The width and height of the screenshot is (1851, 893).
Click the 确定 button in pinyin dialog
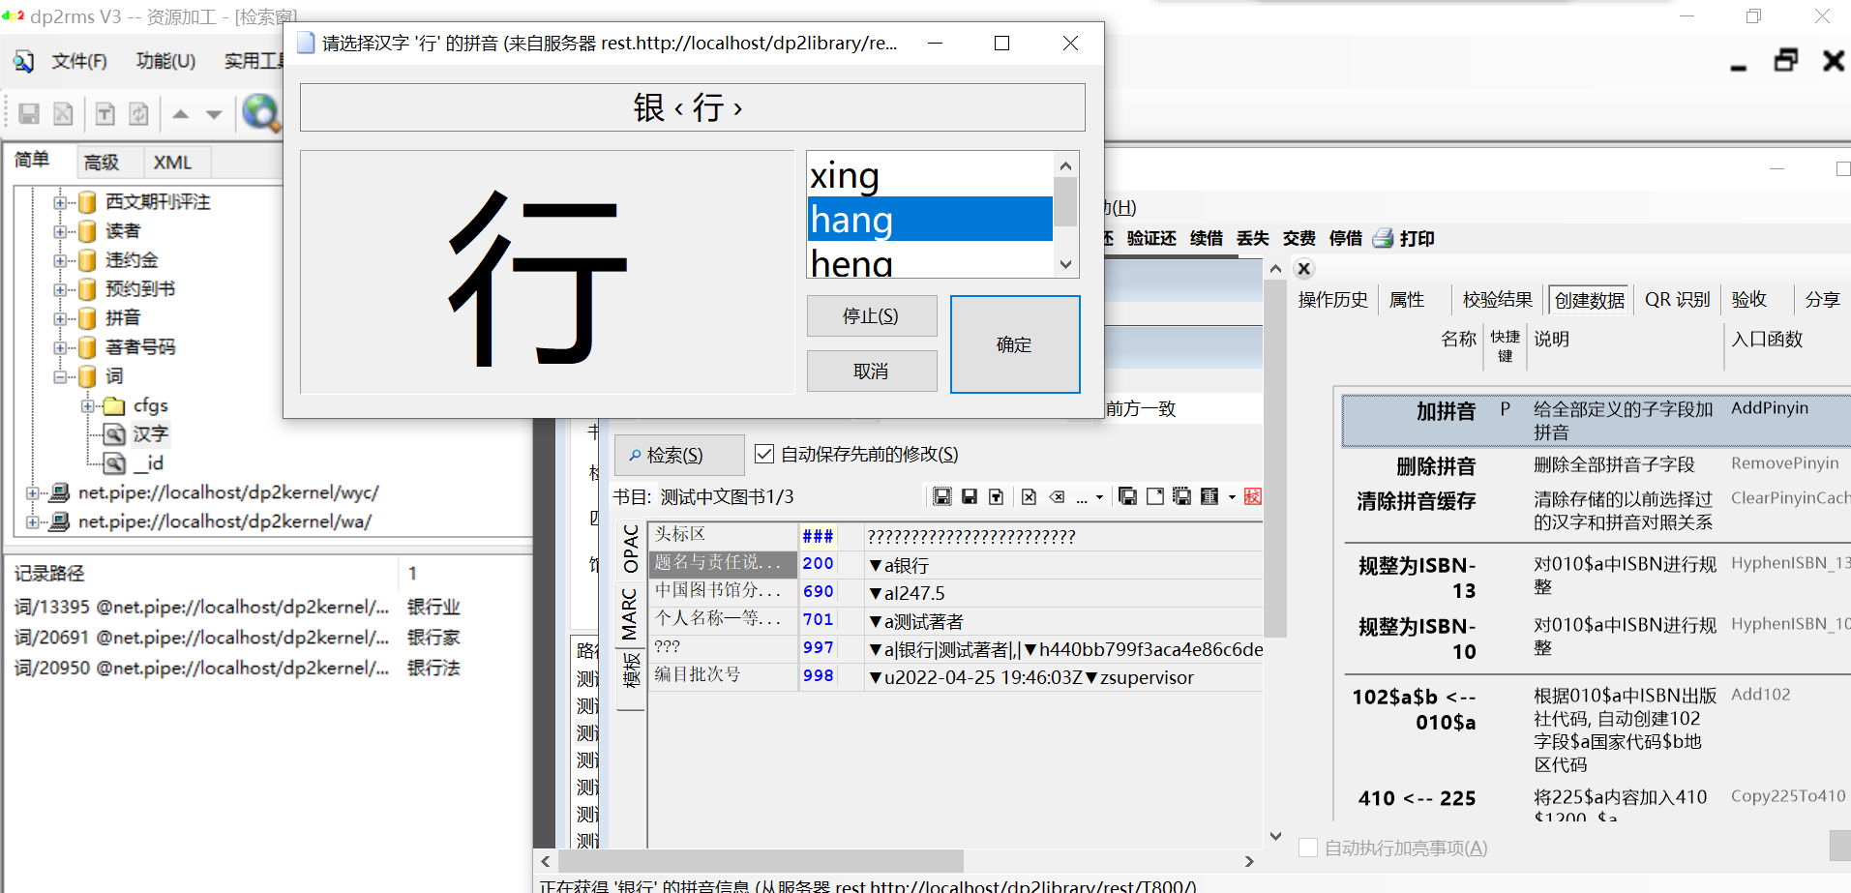click(x=1014, y=344)
